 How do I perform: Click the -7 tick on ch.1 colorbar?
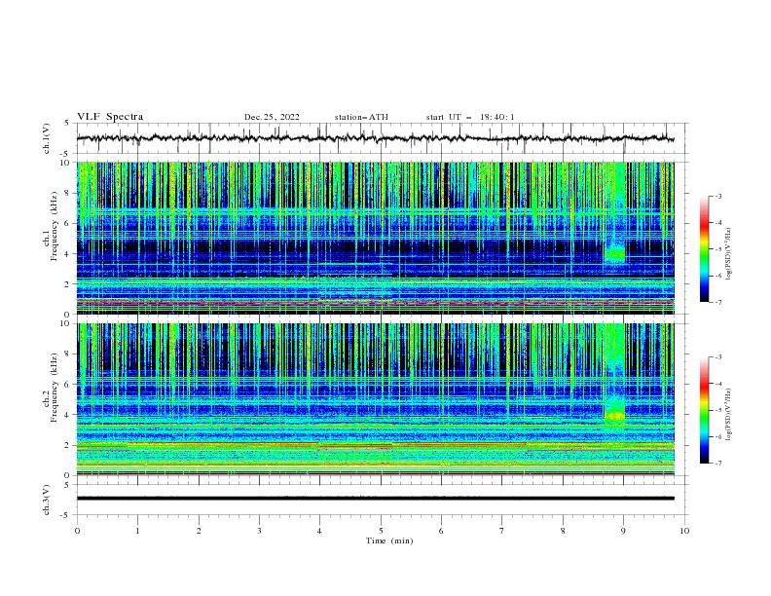pos(717,302)
